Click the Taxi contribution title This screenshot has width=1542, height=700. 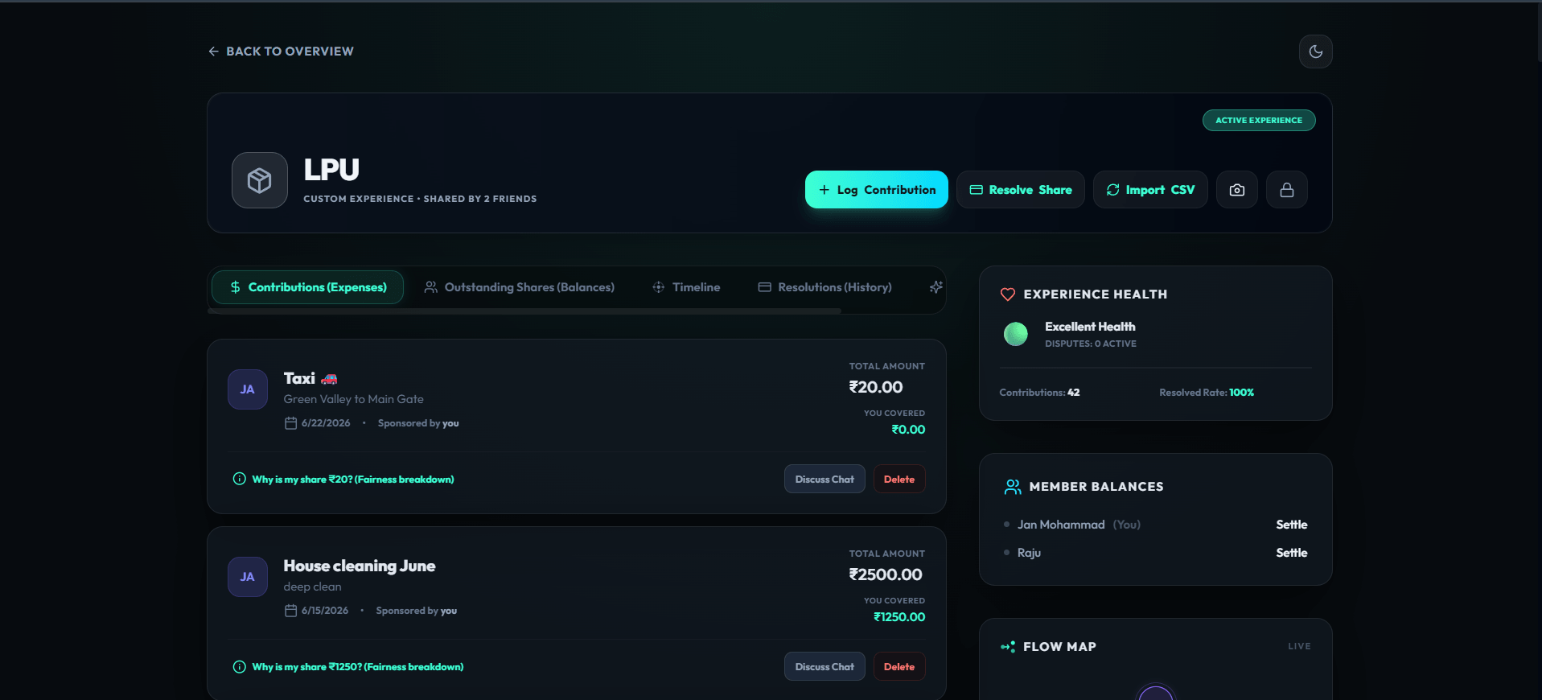coord(310,378)
